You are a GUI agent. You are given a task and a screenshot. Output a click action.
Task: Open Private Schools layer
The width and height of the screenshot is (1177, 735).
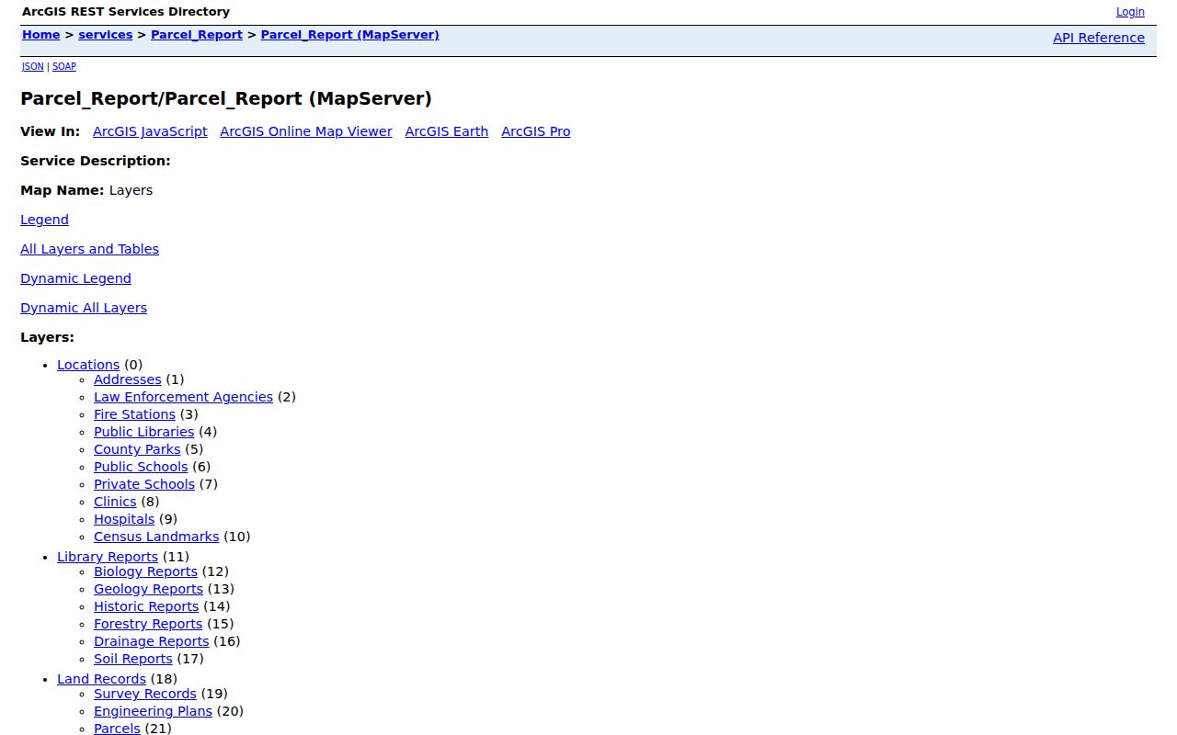tap(144, 484)
